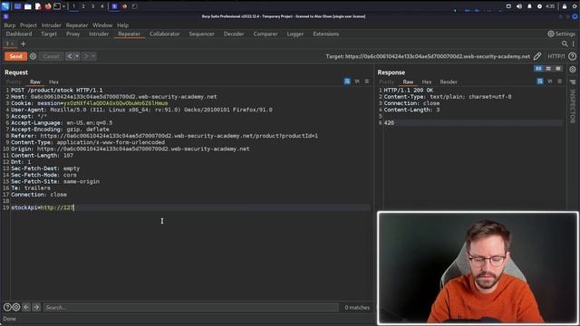Screen dimensions: 580x326
Task: Open the notifications bell icon
Action: pyautogui.click(x=529, y=6)
